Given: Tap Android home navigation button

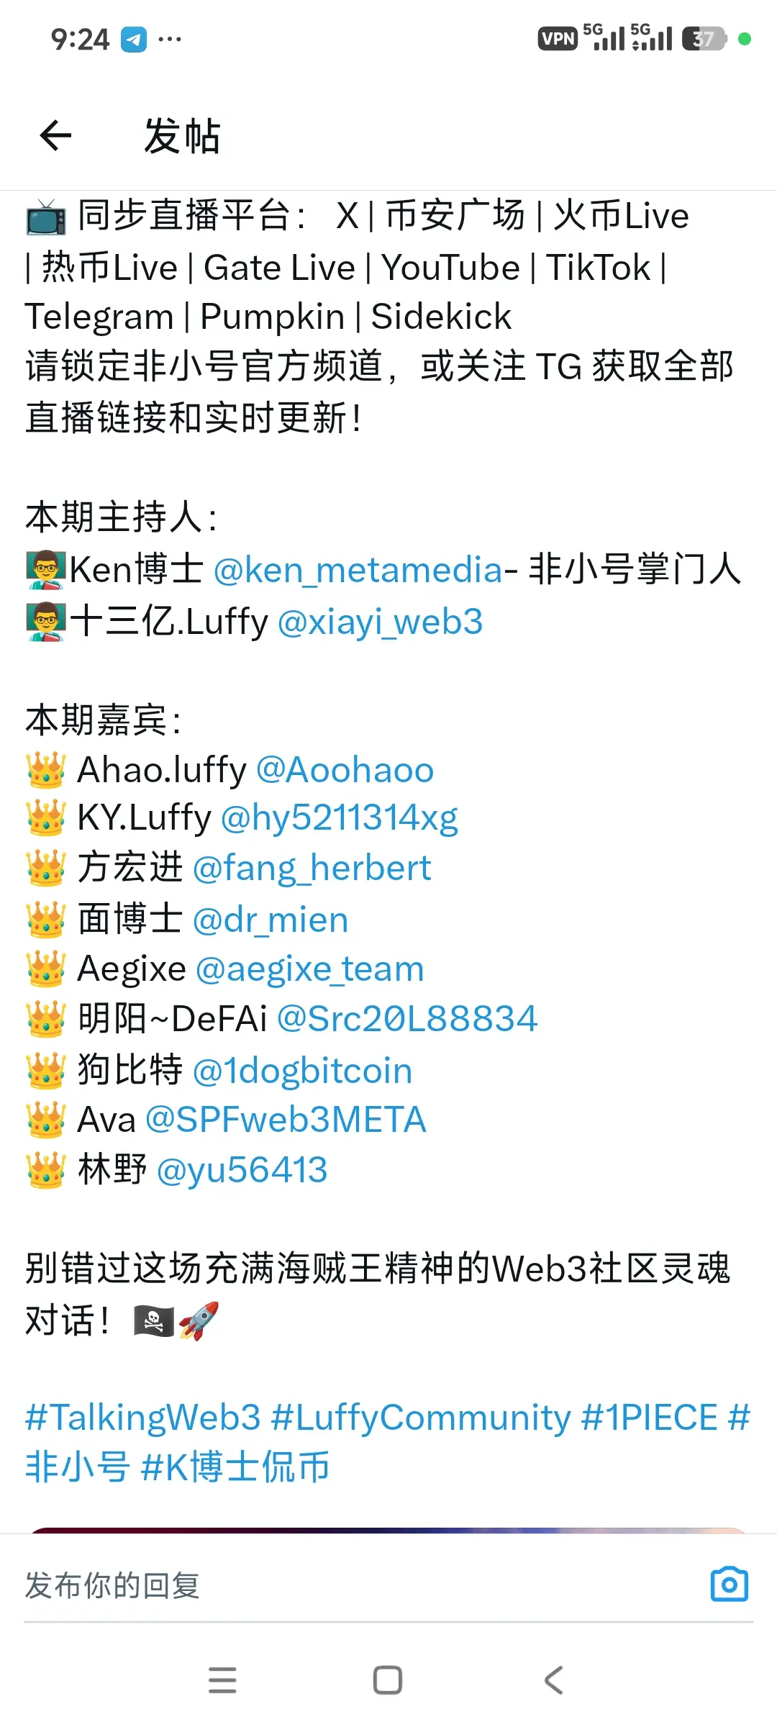Looking at the screenshot, I should 388,1680.
